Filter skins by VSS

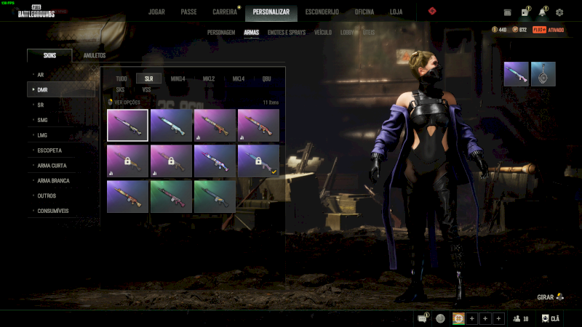coord(146,89)
